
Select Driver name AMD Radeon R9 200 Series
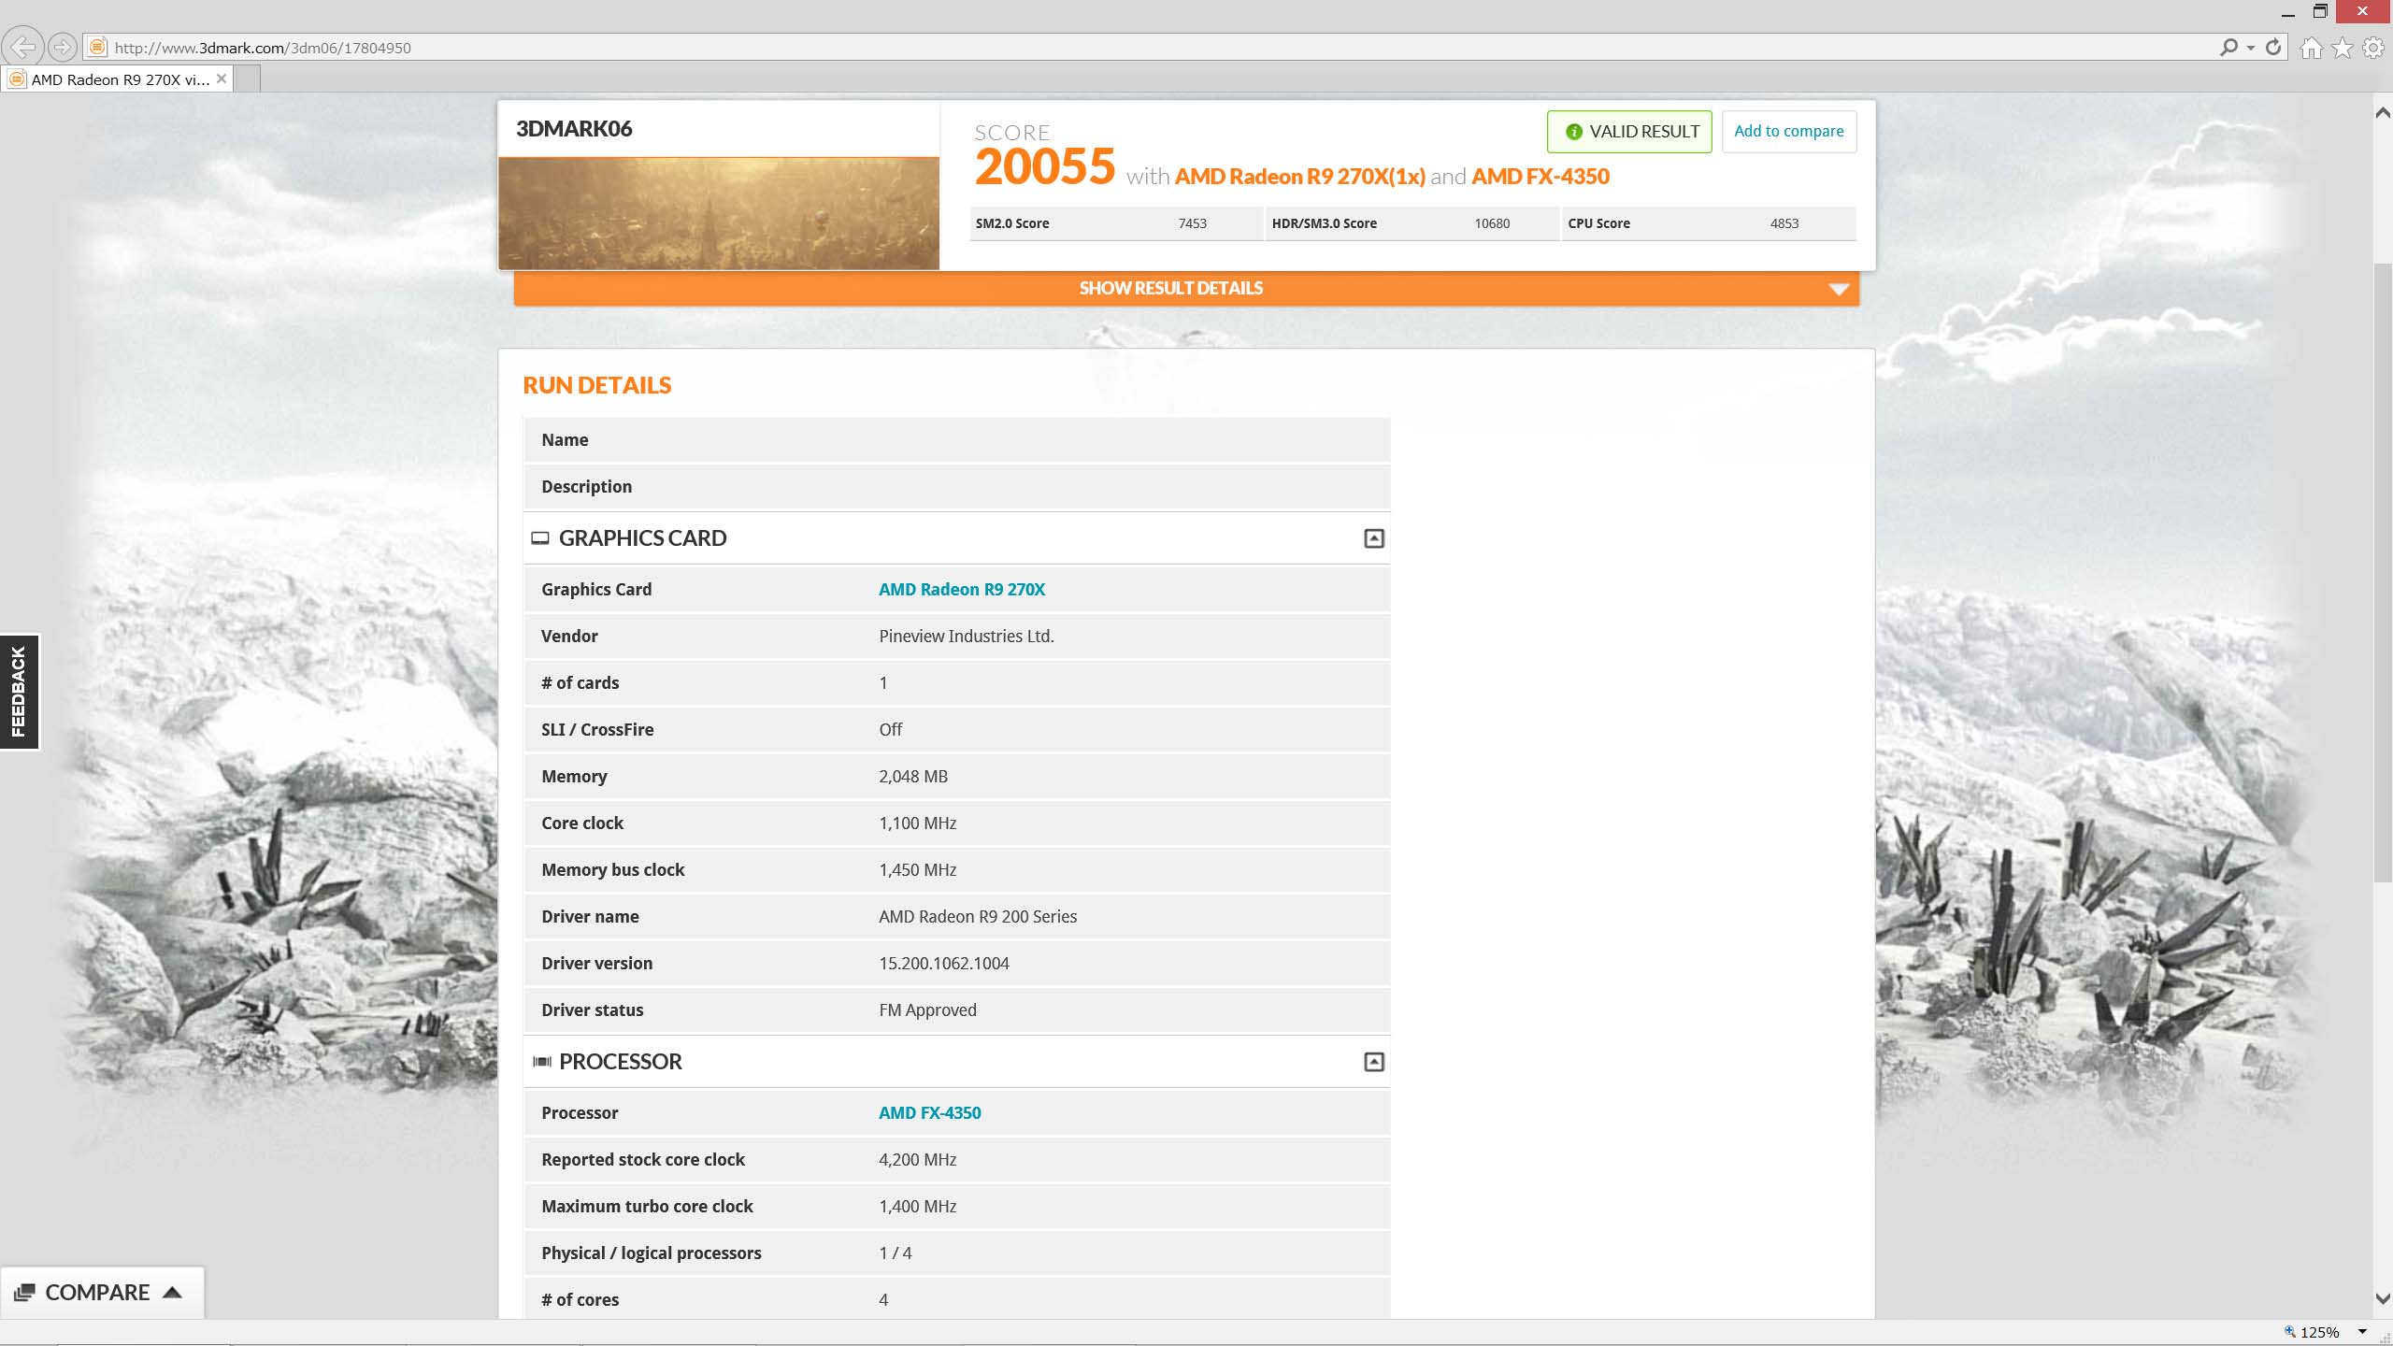coord(977,917)
